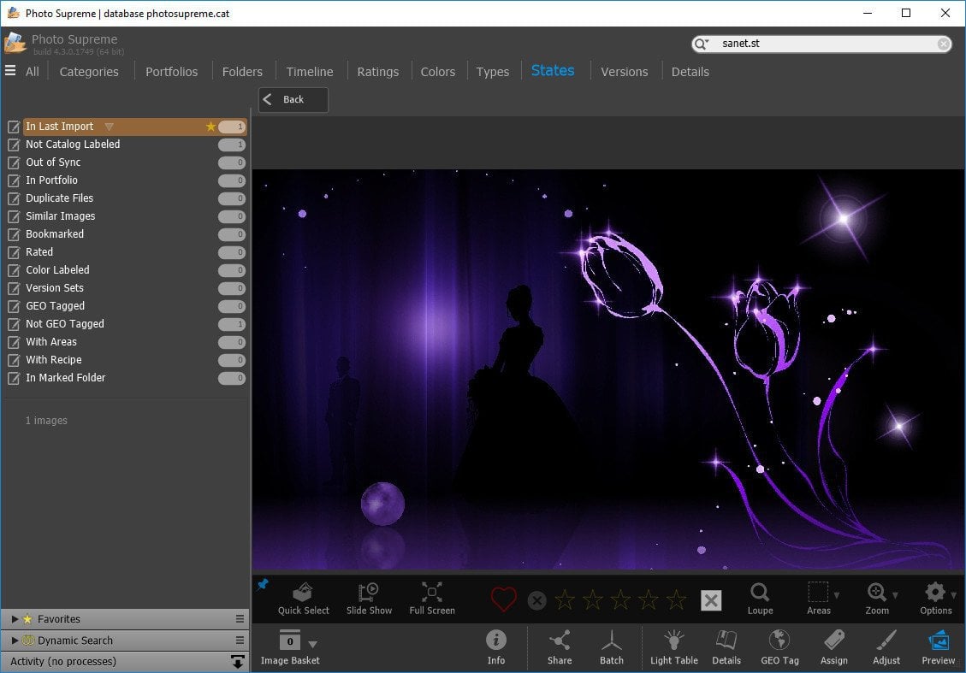Toggle the pin on the toolbar
The height and width of the screenshot is (673, 966).
click(263, 585)
